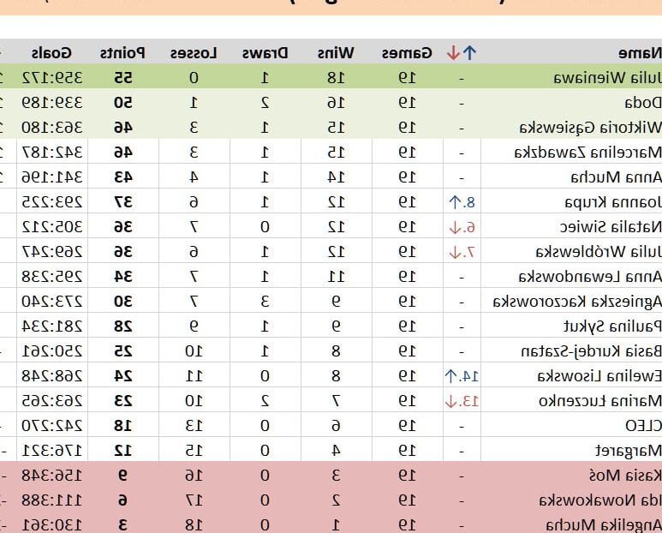Select the name Julia Wieniawa

[607, 78]
